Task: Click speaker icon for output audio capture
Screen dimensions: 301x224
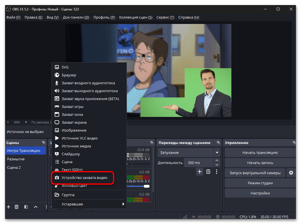Action: click(x=57, y=91)
